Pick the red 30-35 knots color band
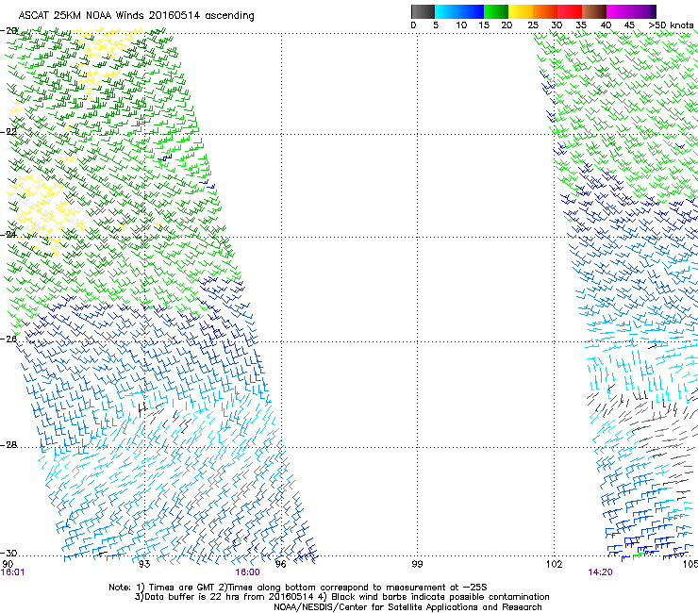The height and width of the screenshot is (613, 698). (570, 11)
